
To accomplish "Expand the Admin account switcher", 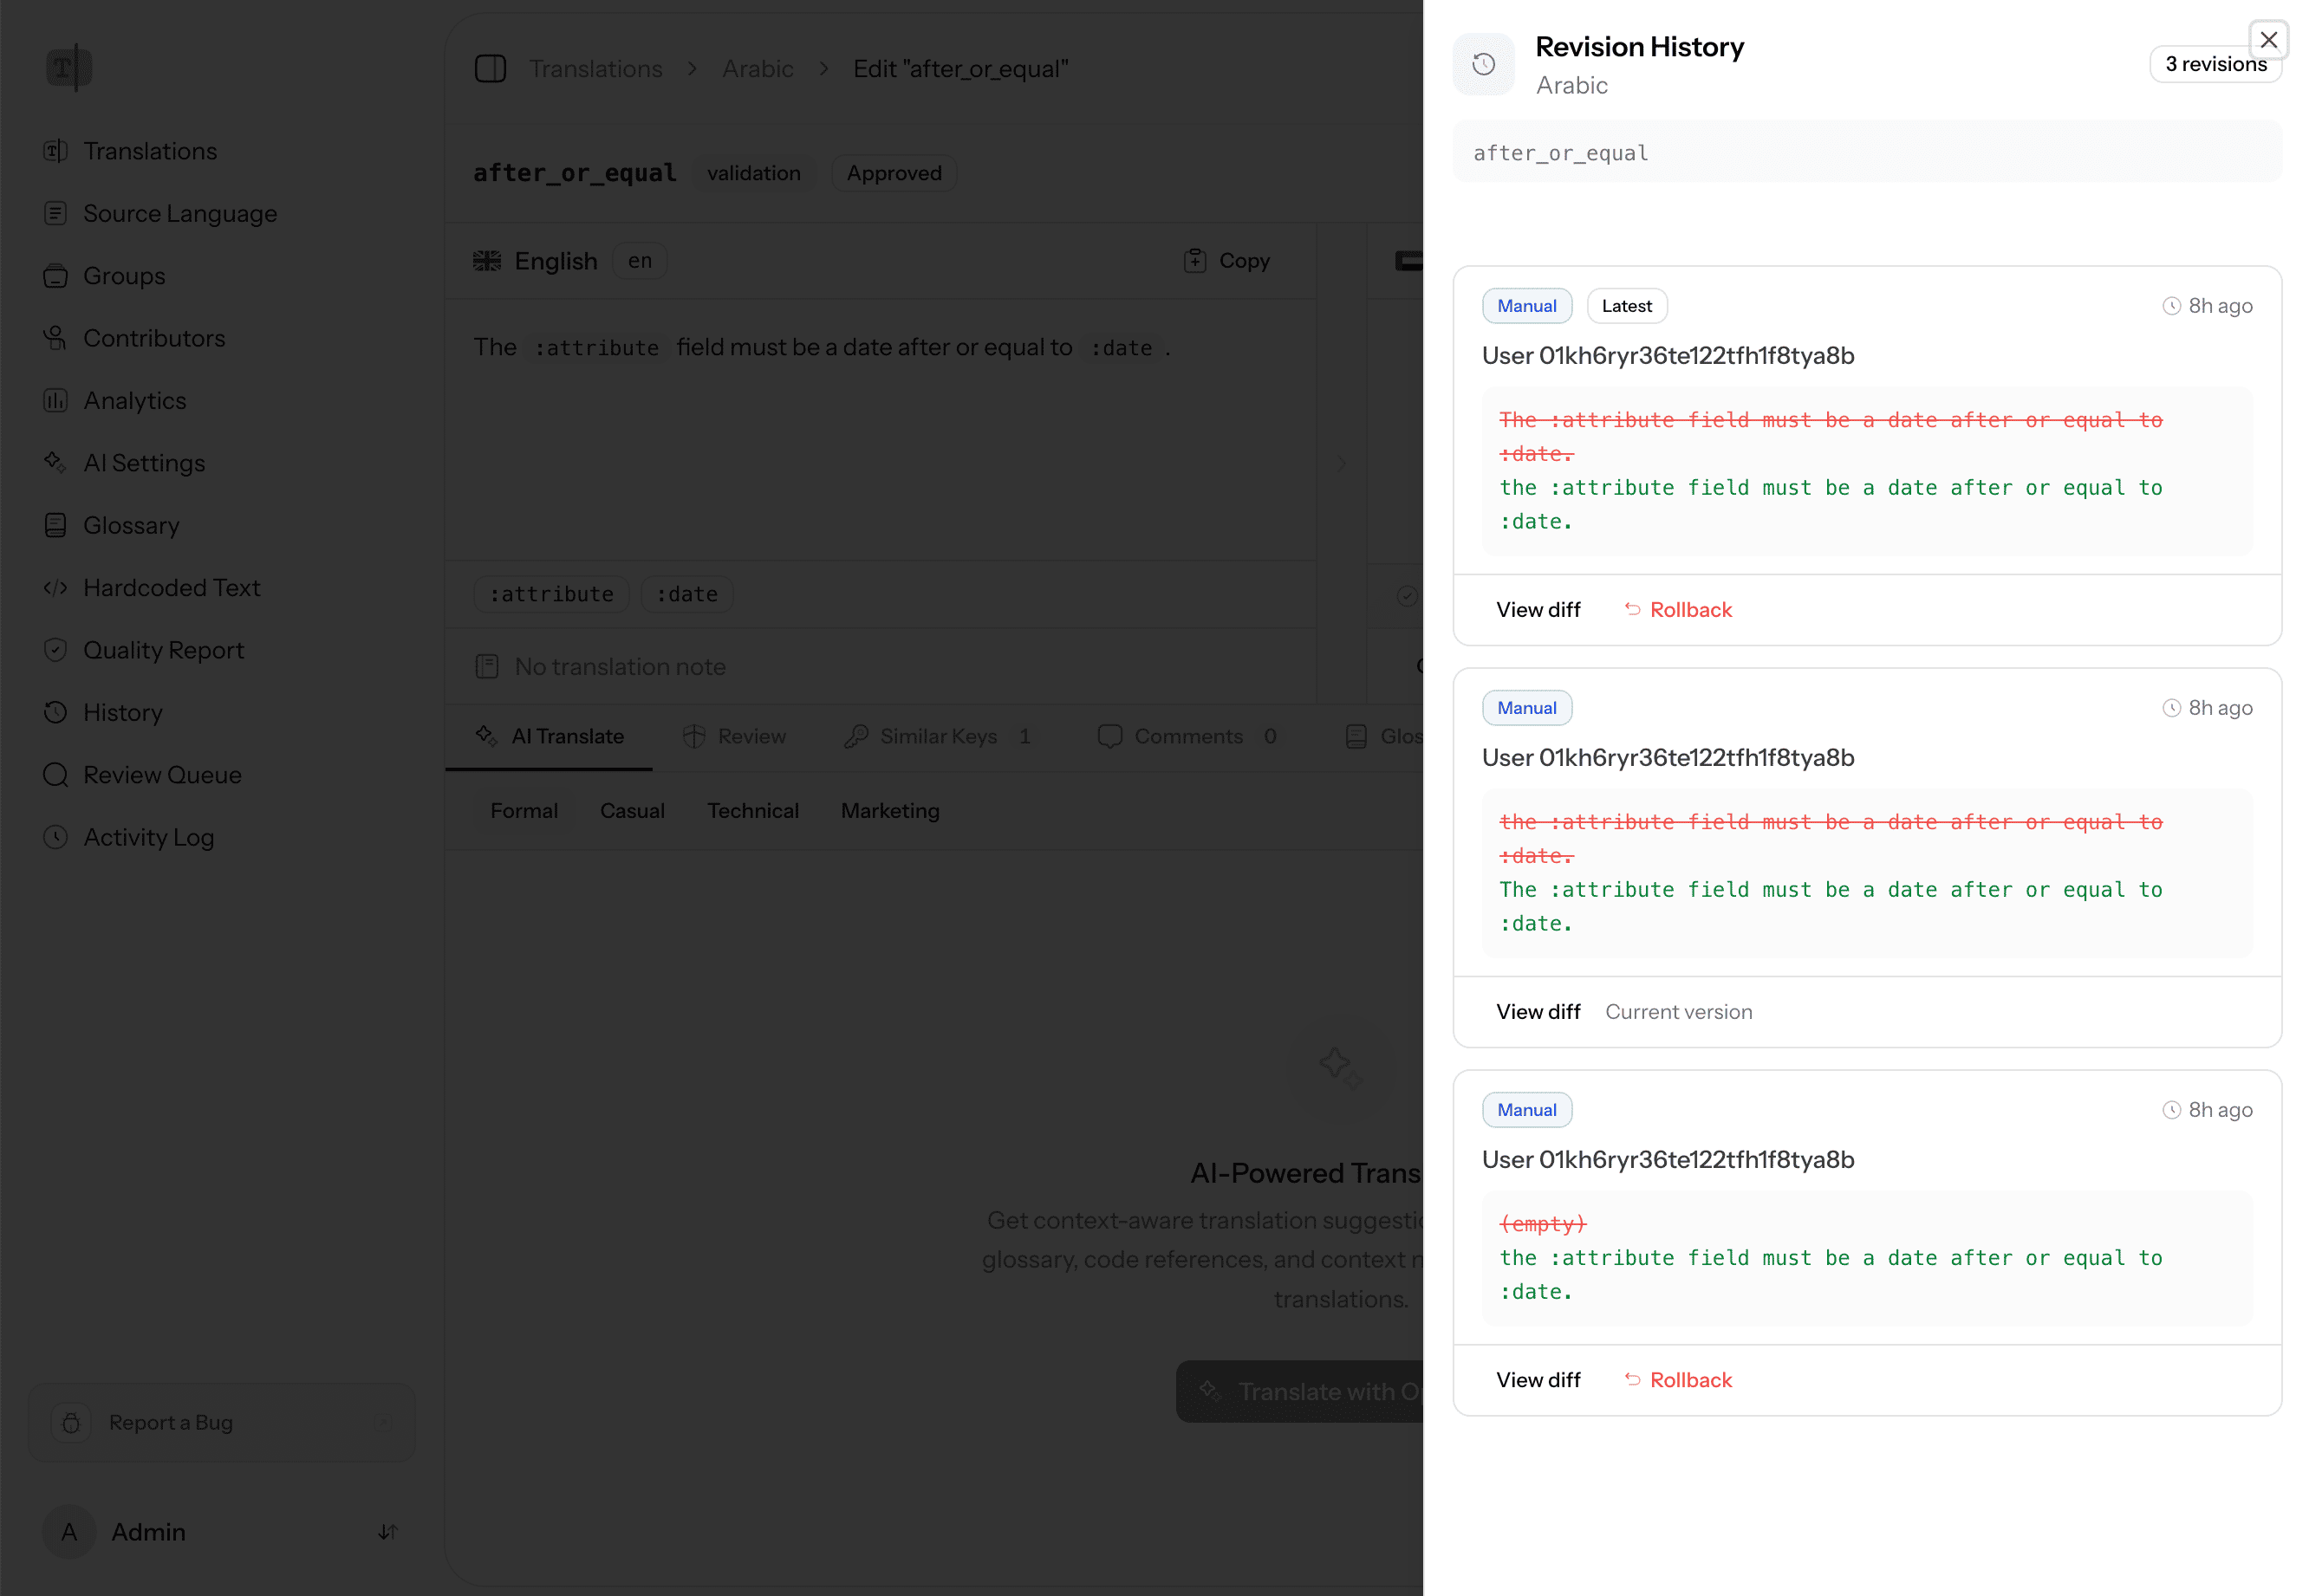I will 388,1532.
